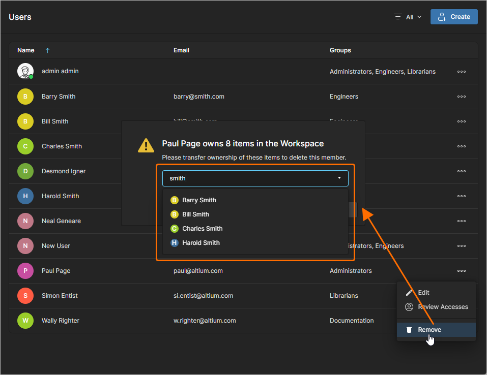Click the Email column header

point(181,50)
